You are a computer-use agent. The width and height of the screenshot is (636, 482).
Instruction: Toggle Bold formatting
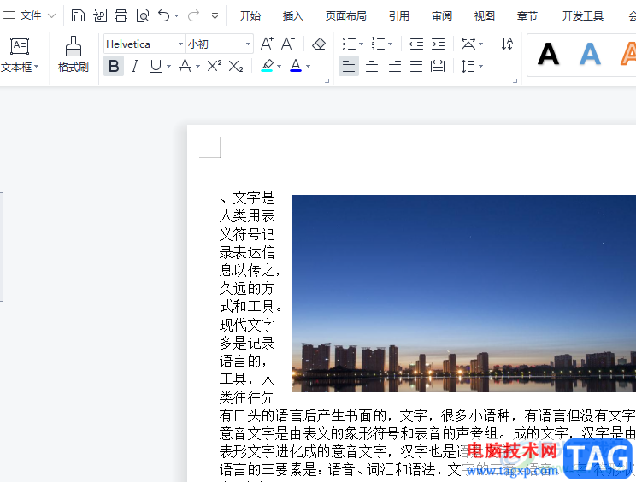tap(114, 66)
